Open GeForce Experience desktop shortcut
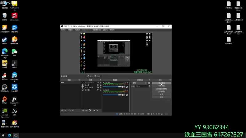The width and height of the screenshot is (246, 138). (x=5, y=113)
